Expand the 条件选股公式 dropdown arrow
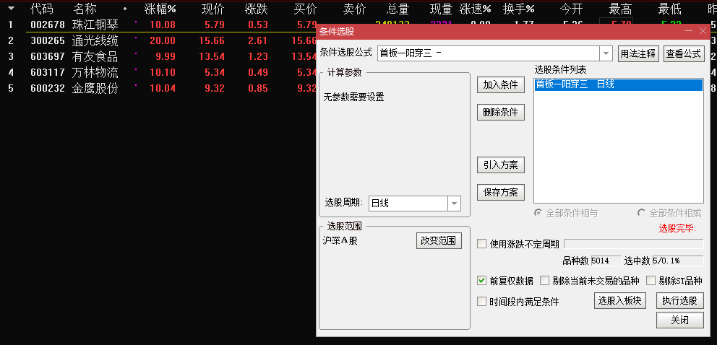This screenshot has height=345, width=717. click(606, 53)
